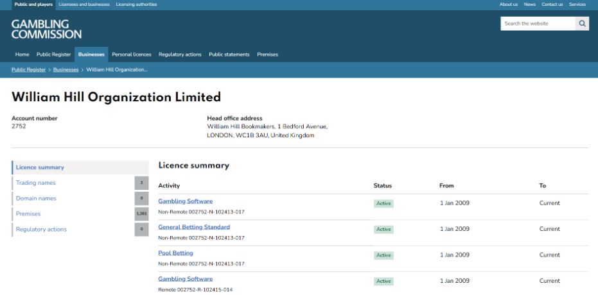
Task: Open Licensees and businesses tab
Action: point(84,4)
